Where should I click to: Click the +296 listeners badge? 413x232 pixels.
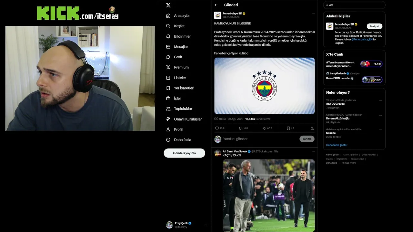coord(372,80)
